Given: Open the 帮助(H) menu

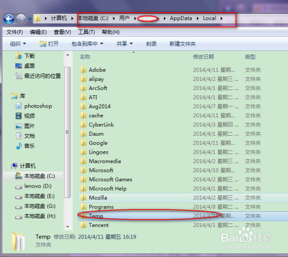Looking at the screenshot, I should 111,32.
